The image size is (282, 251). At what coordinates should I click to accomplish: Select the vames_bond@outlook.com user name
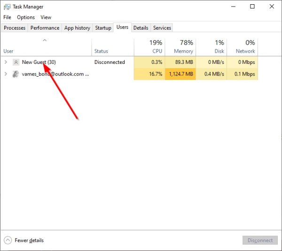(55, 74)
